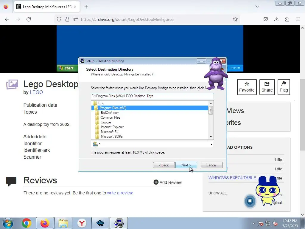Click the Action Center flag tray icon
The image size is (305, 229).
[x=261, y=223]
